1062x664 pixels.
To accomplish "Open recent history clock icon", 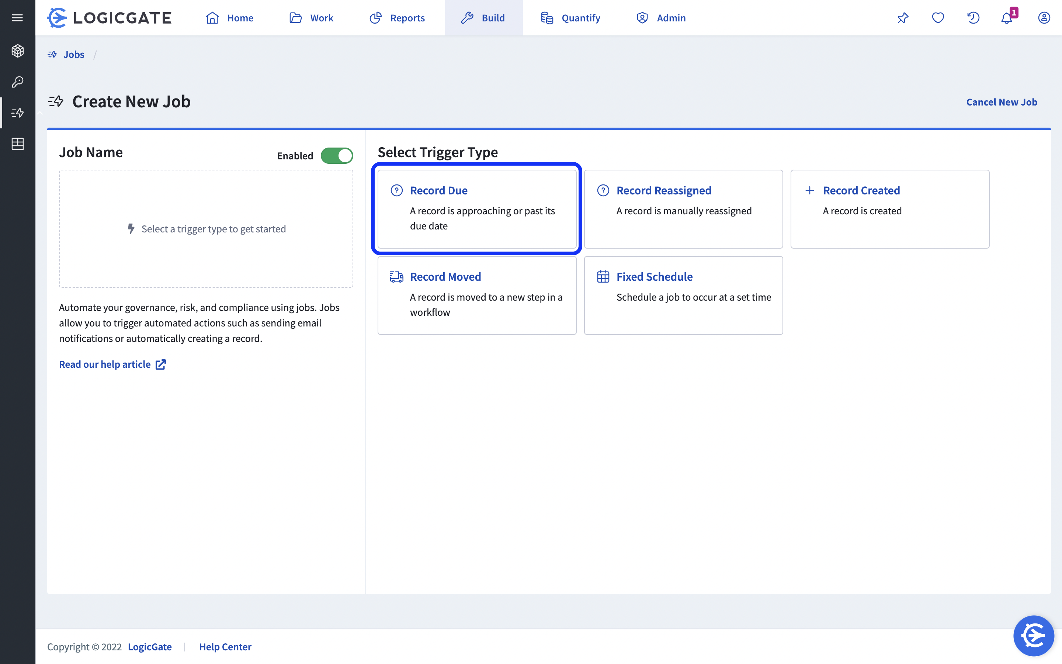I will [973, 18].
